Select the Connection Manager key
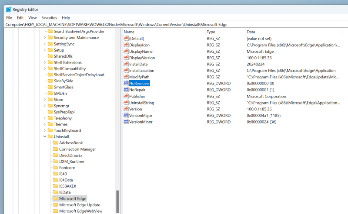348x214 pixels. point(77,149)
